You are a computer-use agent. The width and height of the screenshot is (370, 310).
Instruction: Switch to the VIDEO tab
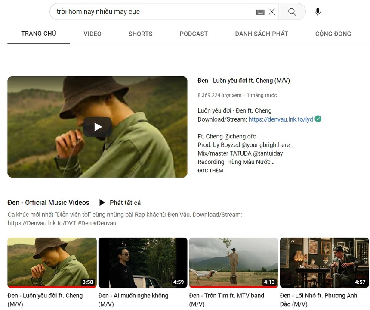click(x=92, y=34)
